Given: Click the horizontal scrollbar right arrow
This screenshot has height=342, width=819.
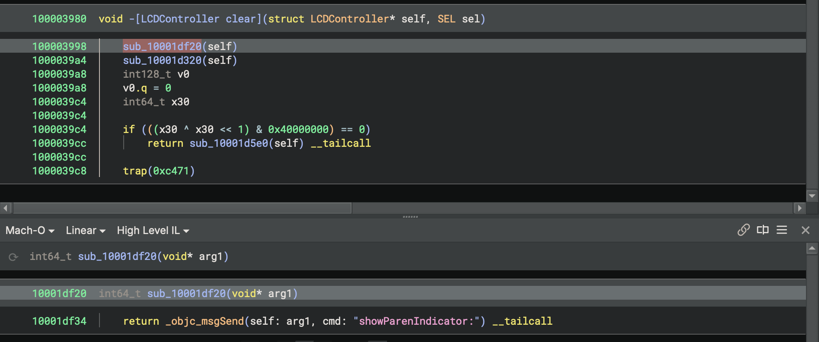Looking at the screenshot, I should pos(800,208).
